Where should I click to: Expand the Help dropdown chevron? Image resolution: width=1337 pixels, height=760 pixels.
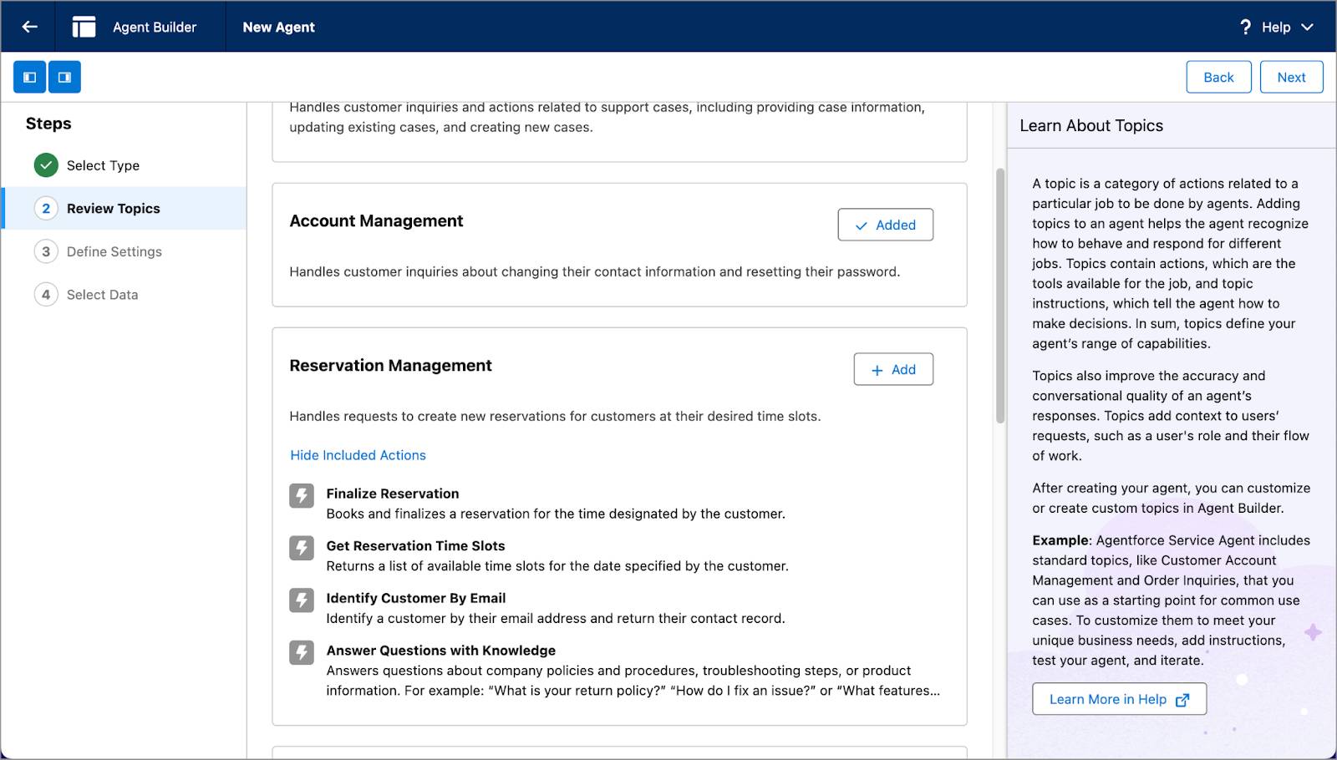click(x=1308, y=26)
